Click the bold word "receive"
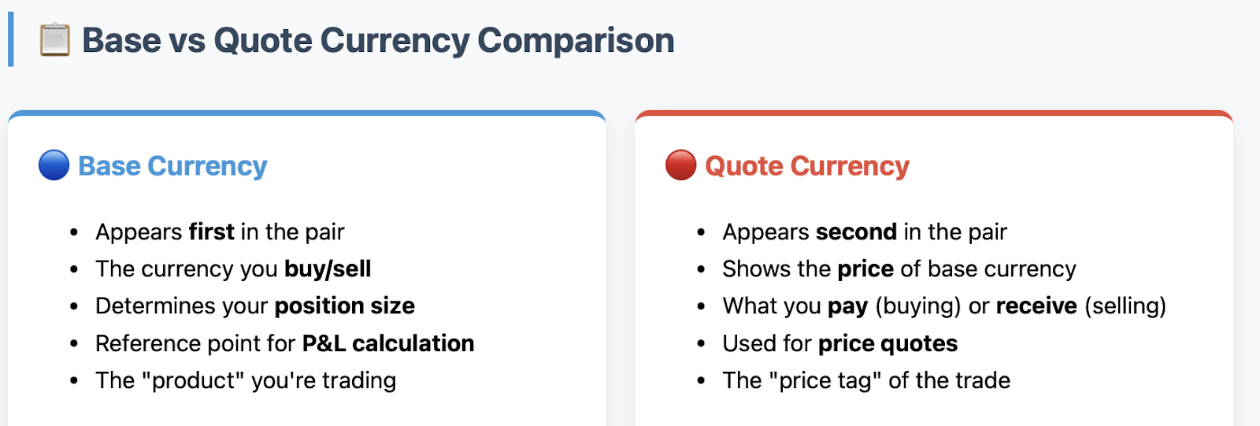This screenshot has height=426, width=1260. tap(1036, 306)
